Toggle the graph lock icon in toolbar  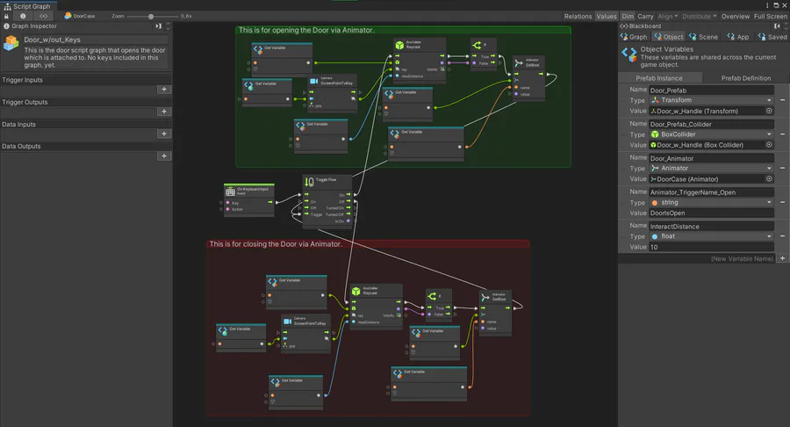(x=6, y=16)
